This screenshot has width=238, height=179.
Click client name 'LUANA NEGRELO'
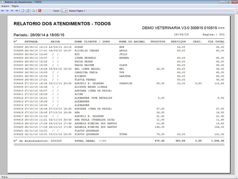pos(85,58)
